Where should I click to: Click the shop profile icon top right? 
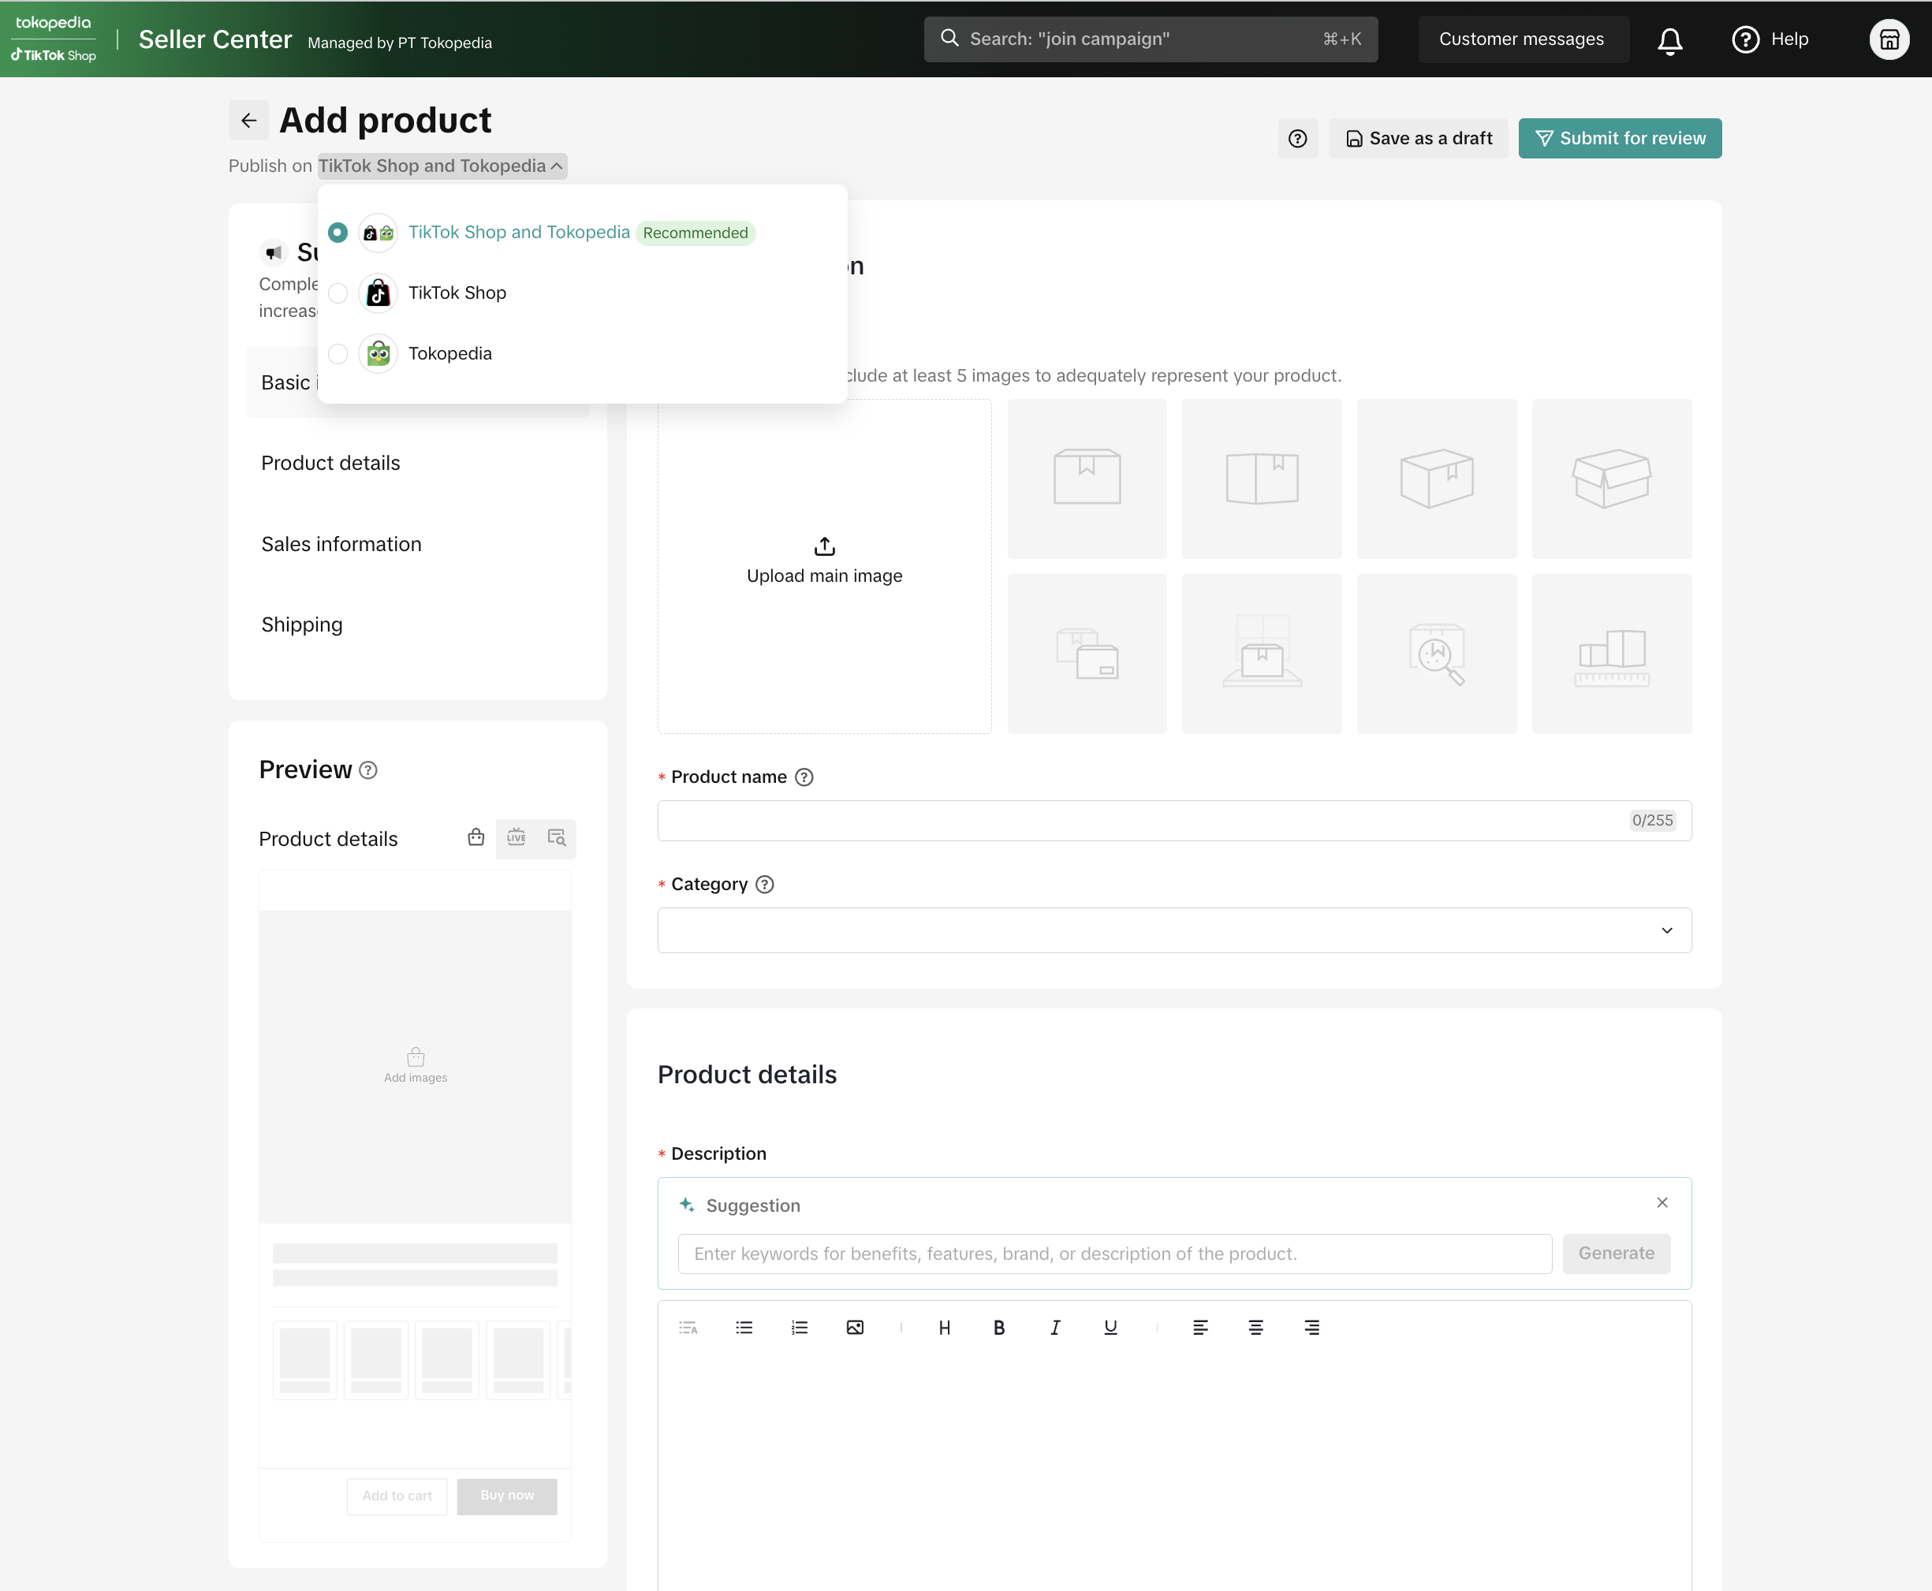click(x=1888, y=39)
